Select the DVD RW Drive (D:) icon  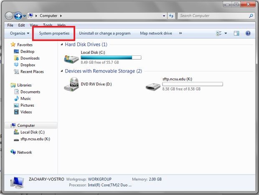point(71,84)
